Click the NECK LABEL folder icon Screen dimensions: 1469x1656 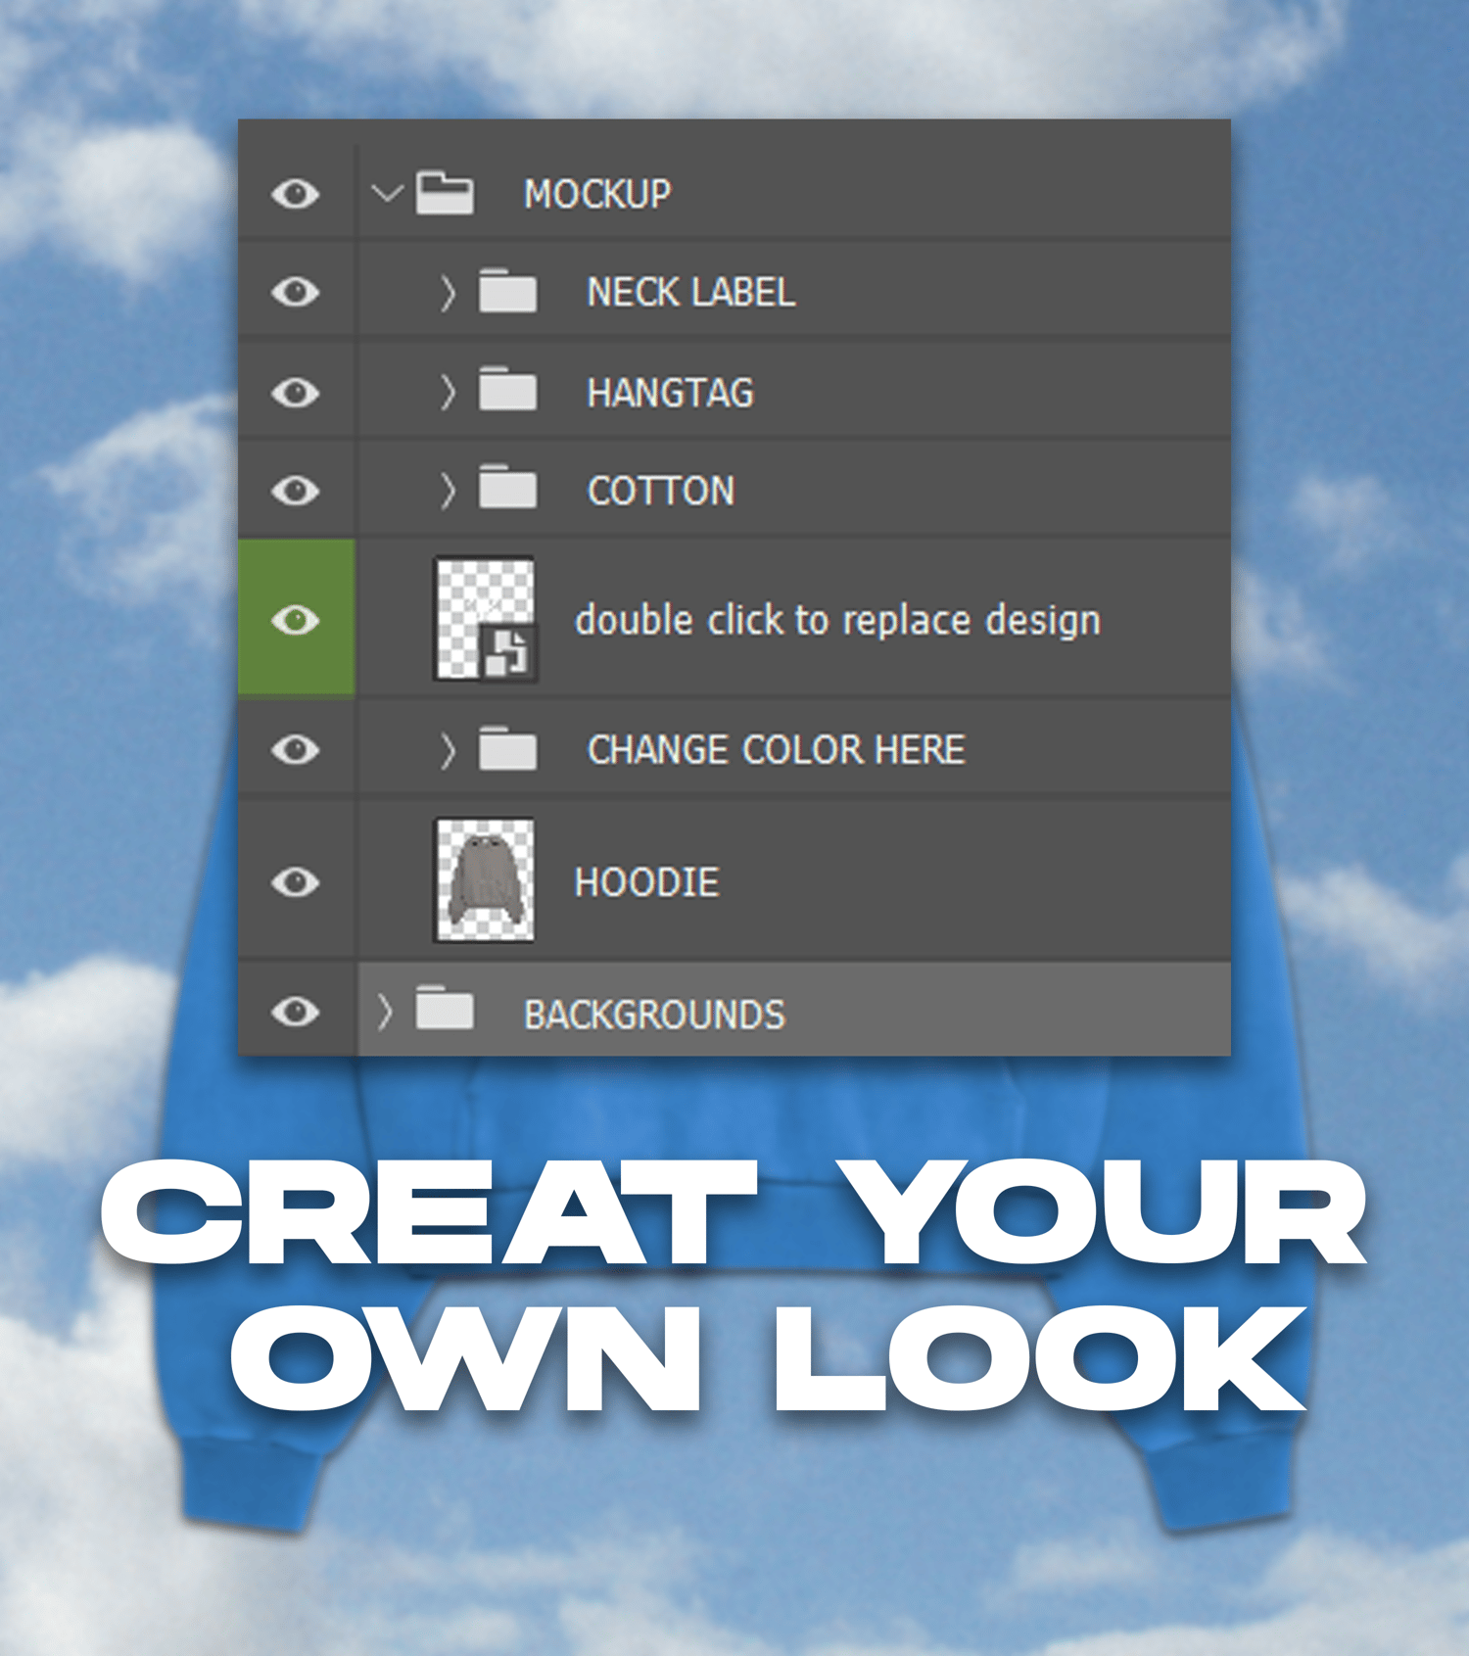point(507,291)
